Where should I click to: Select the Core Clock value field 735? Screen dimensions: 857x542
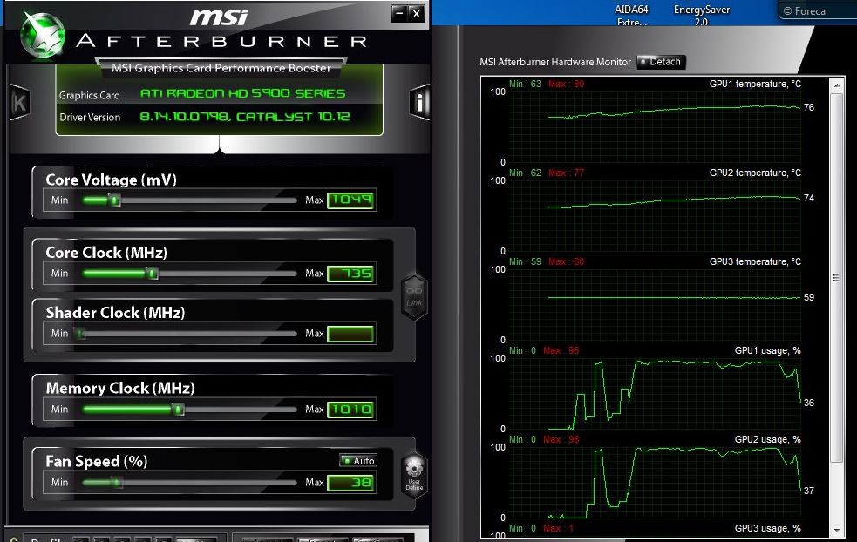(350, 274)
